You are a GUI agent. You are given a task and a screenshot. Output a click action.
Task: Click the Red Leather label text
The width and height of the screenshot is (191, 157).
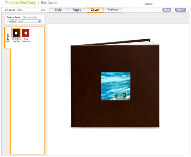click(26, 40)
